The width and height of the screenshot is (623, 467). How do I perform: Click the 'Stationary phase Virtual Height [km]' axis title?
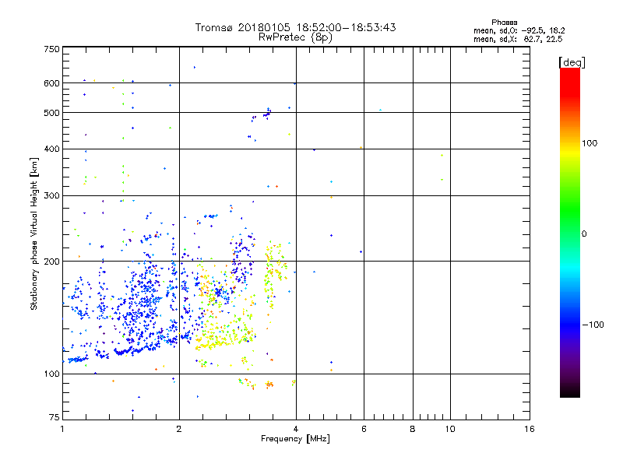point(34,233)
